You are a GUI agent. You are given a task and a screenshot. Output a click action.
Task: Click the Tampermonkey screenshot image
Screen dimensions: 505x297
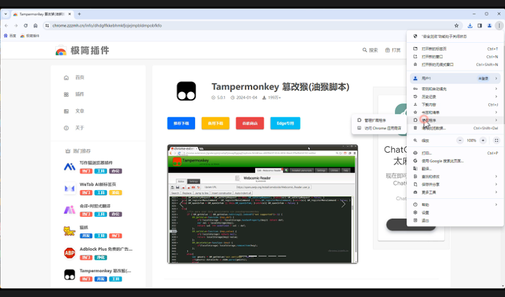(x=262, y=204)
